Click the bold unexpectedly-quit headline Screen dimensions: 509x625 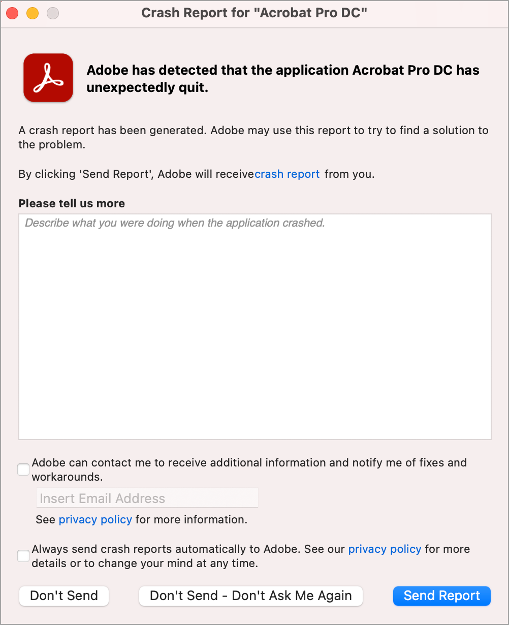click(x=283, y=79)
